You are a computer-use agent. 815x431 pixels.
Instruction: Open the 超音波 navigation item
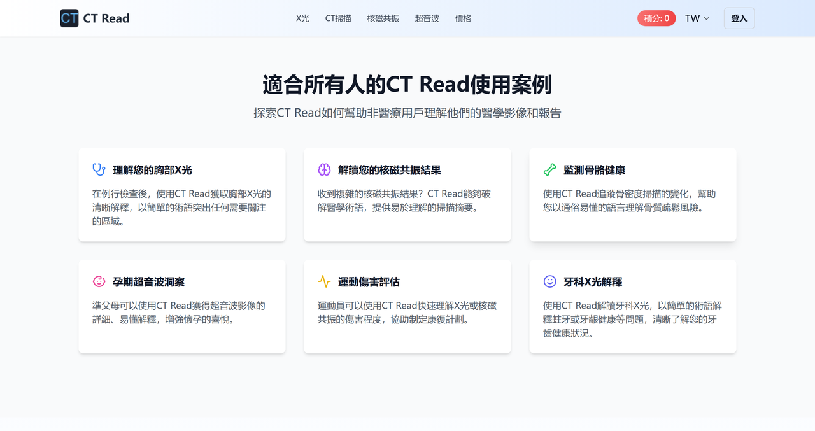(427, 18)
